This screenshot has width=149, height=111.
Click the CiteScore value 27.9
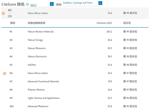click(x=110, y=81)
